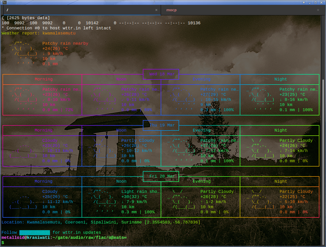Select the "/" terminal tab
Viewport: 326px width, 247px height.
8,10
